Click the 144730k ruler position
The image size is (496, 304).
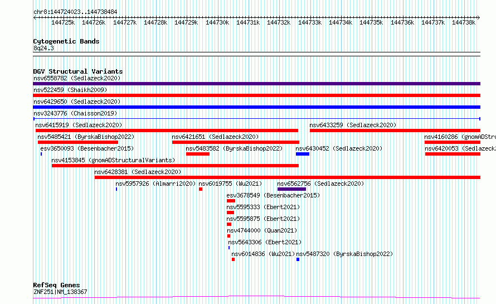[217, 22]
